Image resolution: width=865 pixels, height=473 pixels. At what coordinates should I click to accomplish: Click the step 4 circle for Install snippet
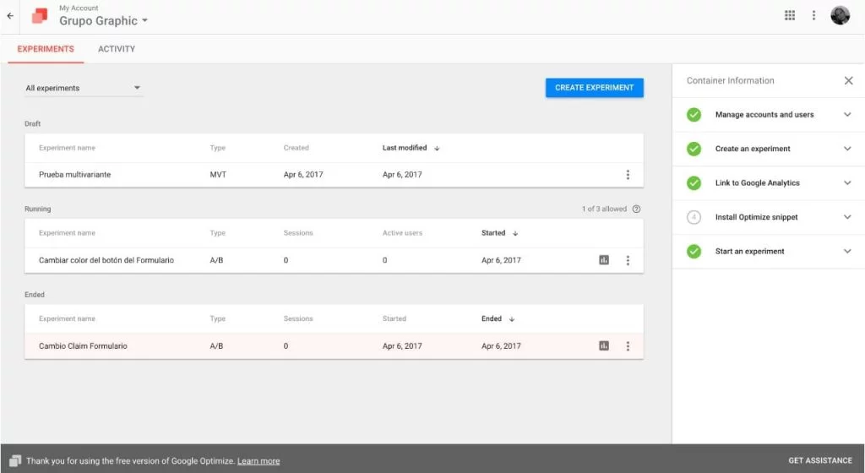click(x=694, y=217)
